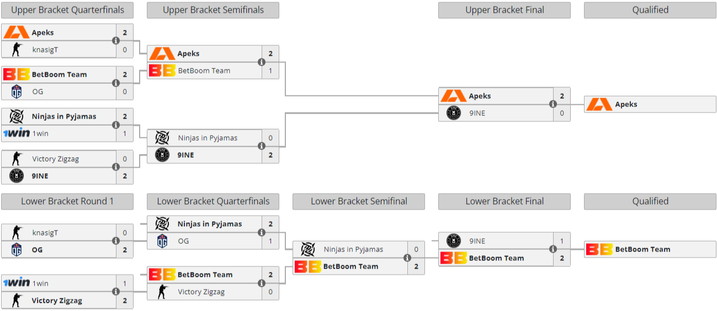Open info icon for Lower Bracket Final match
Viewport: 717px width, 311px height.
click(553, 249)
